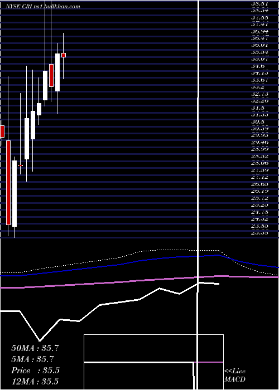Click the <<Live MACD label
The image size is (279, 390).
pyautogui.click(x=235, y=376)
